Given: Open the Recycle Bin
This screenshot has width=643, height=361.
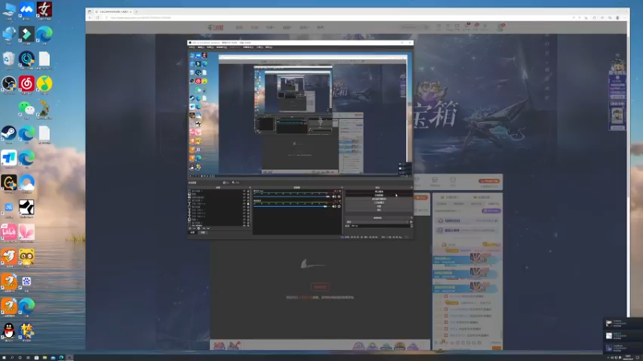Looking at the screenshot, I should click(9, 59).
